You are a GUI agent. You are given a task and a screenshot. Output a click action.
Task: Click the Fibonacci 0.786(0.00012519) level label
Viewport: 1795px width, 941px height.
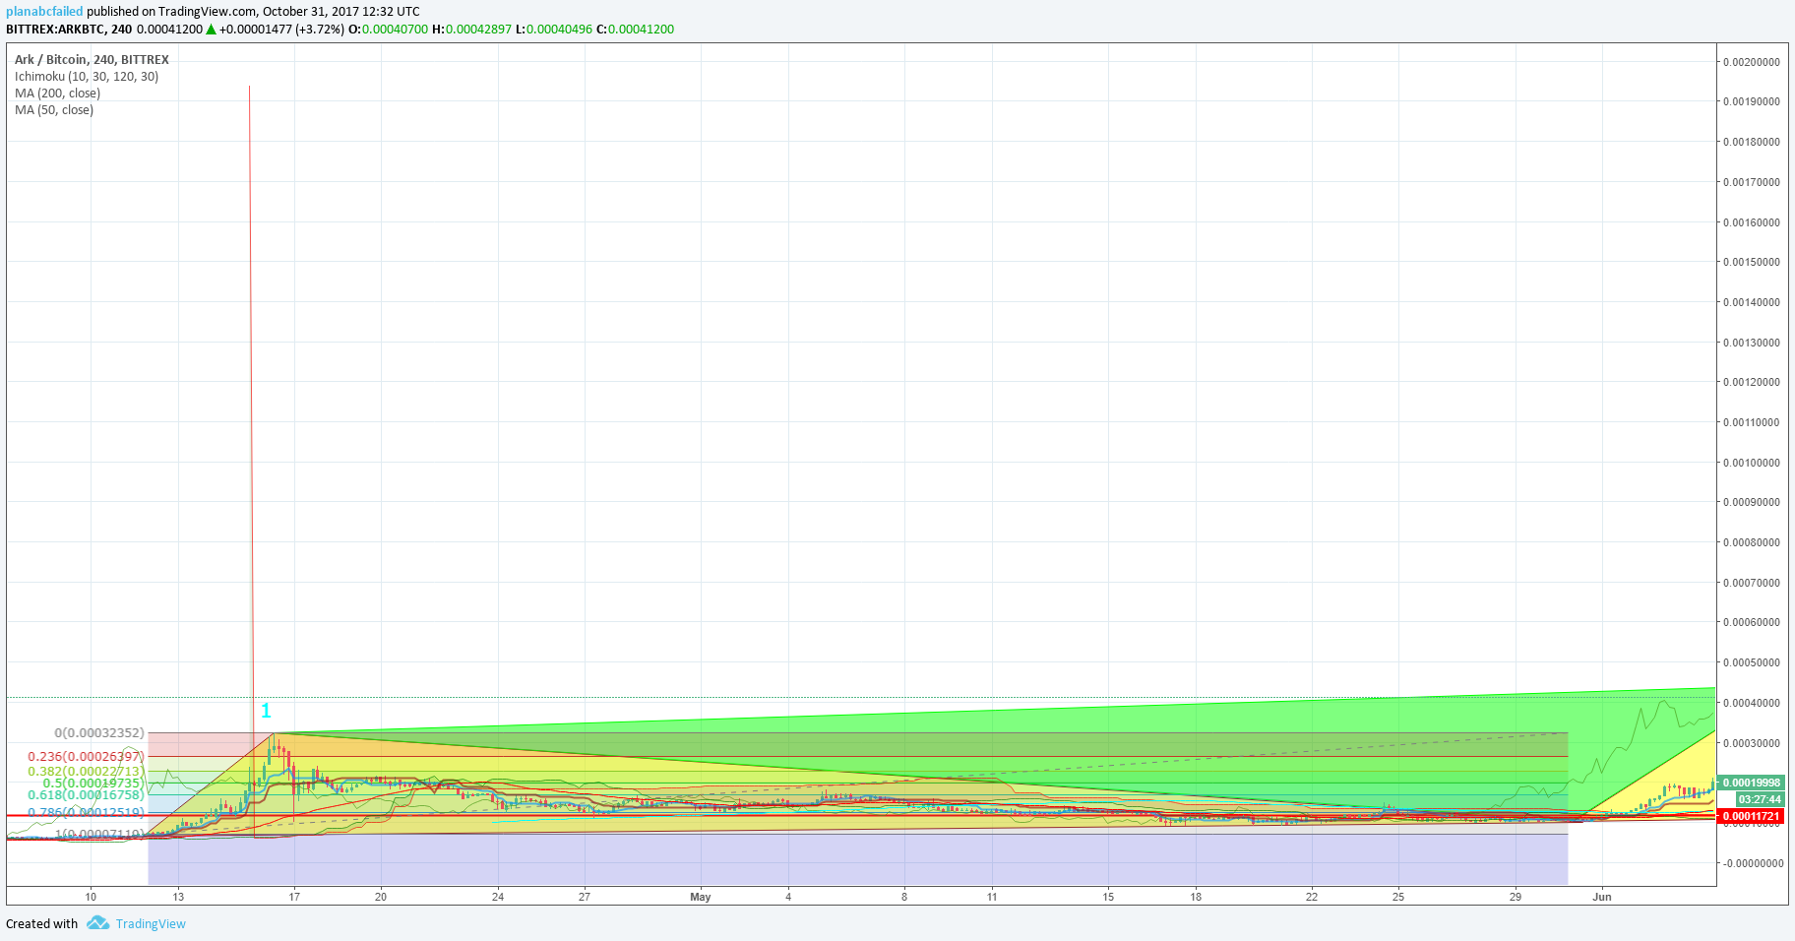click(86, 813)
